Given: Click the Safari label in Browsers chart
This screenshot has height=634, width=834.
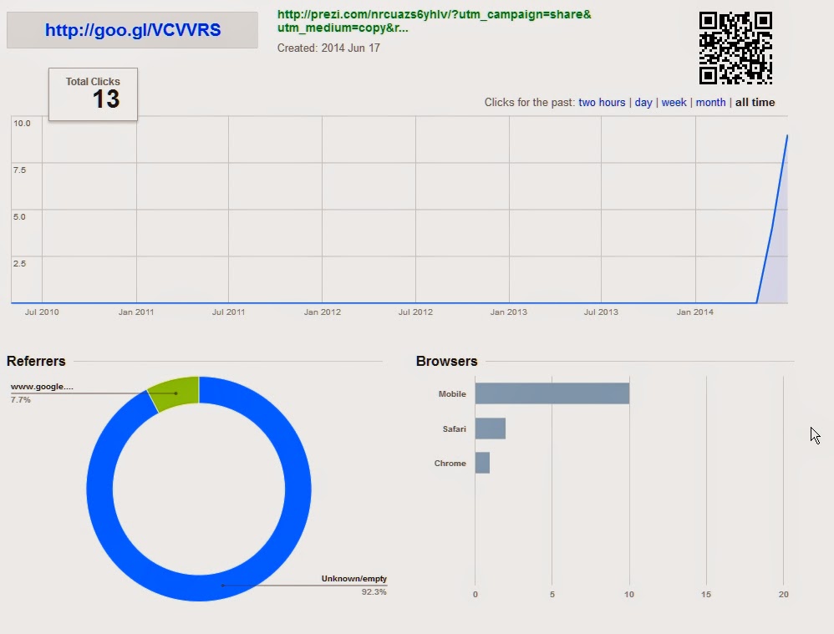Looking at the screenshot, I should pos(455,429).
